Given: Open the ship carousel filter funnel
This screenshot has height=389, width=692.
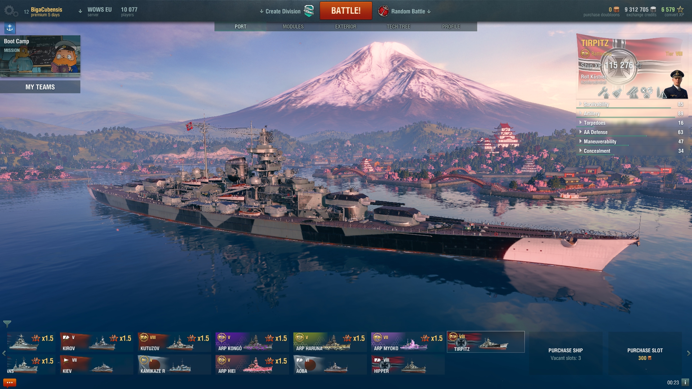Looking at the screenshot, I should (7, 324).
